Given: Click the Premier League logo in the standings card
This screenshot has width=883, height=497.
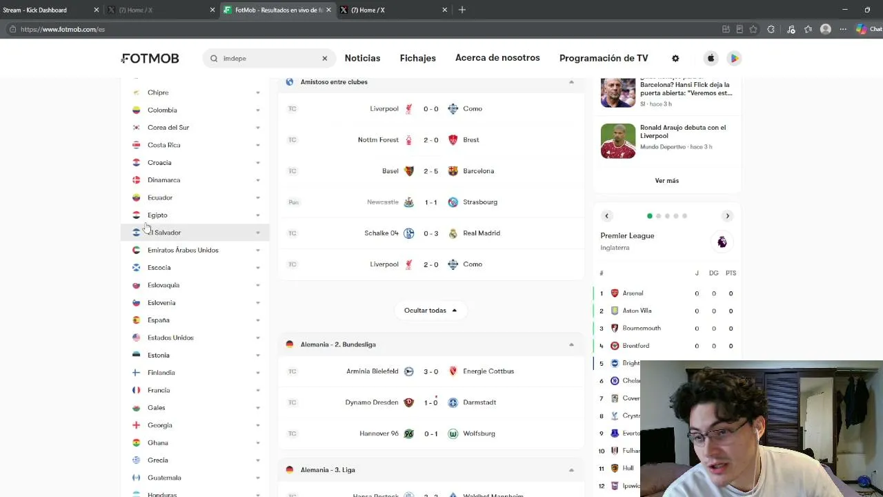Looking at the screenshot, I should pyautogui.click(x=722, y=242).
